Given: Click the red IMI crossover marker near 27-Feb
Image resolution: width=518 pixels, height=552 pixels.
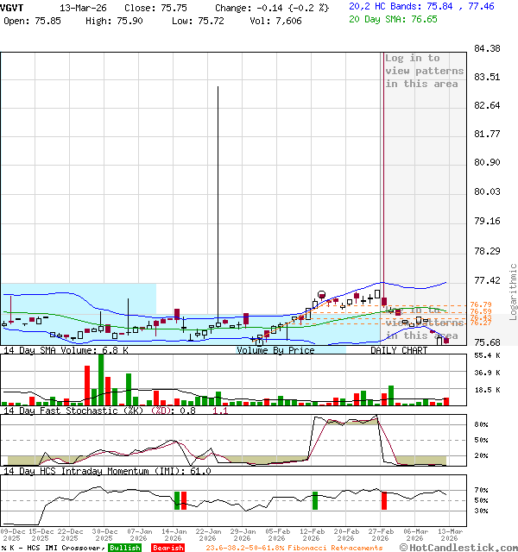Looking at the screenshot, I should (x=384, y=500).
